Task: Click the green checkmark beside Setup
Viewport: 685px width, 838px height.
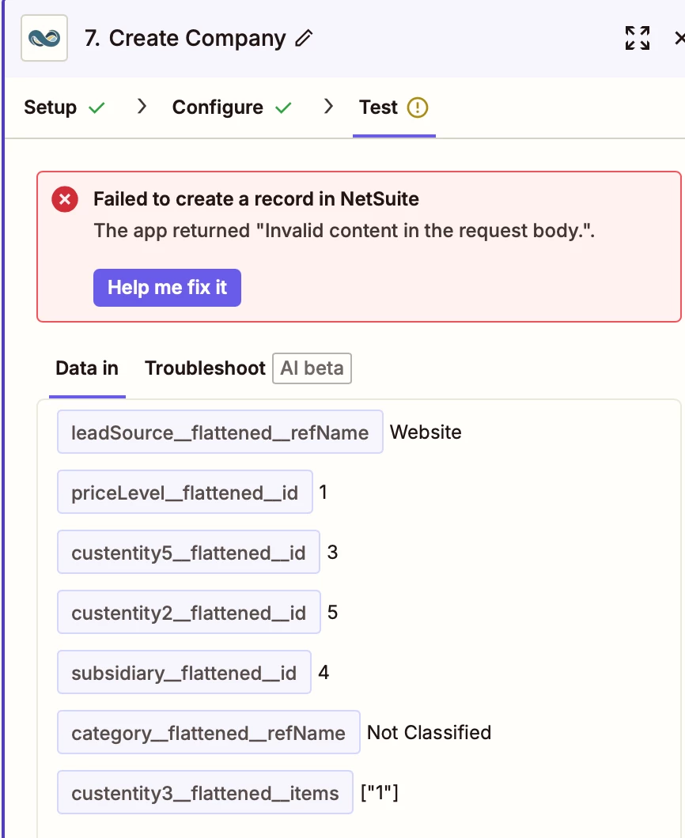Action: 97,108
